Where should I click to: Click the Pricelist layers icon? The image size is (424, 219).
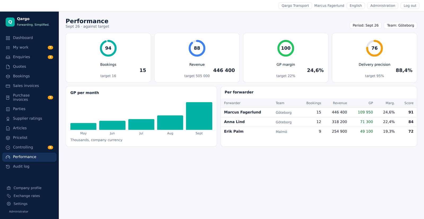click(x=8, y=138)
